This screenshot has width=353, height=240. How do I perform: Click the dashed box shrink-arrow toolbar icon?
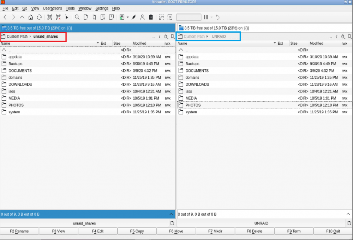[170, 17]
